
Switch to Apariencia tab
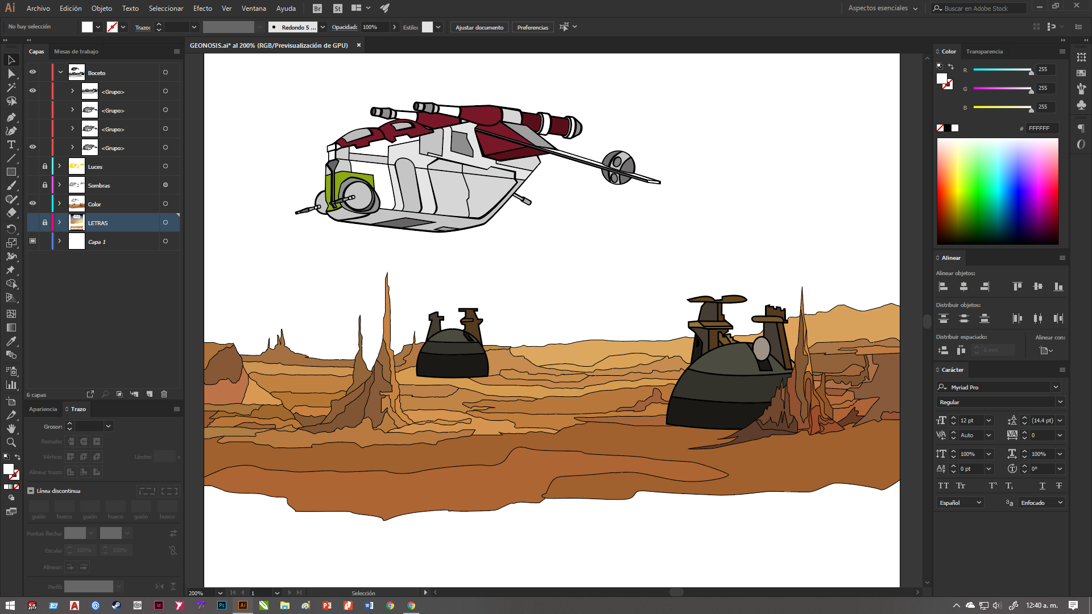43,409
